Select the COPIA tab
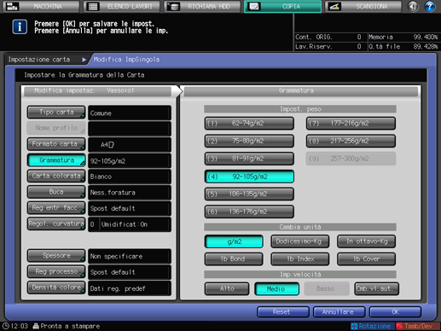This screenshot has height=331, width=441. pyautogui.click(x=282, y=6)
